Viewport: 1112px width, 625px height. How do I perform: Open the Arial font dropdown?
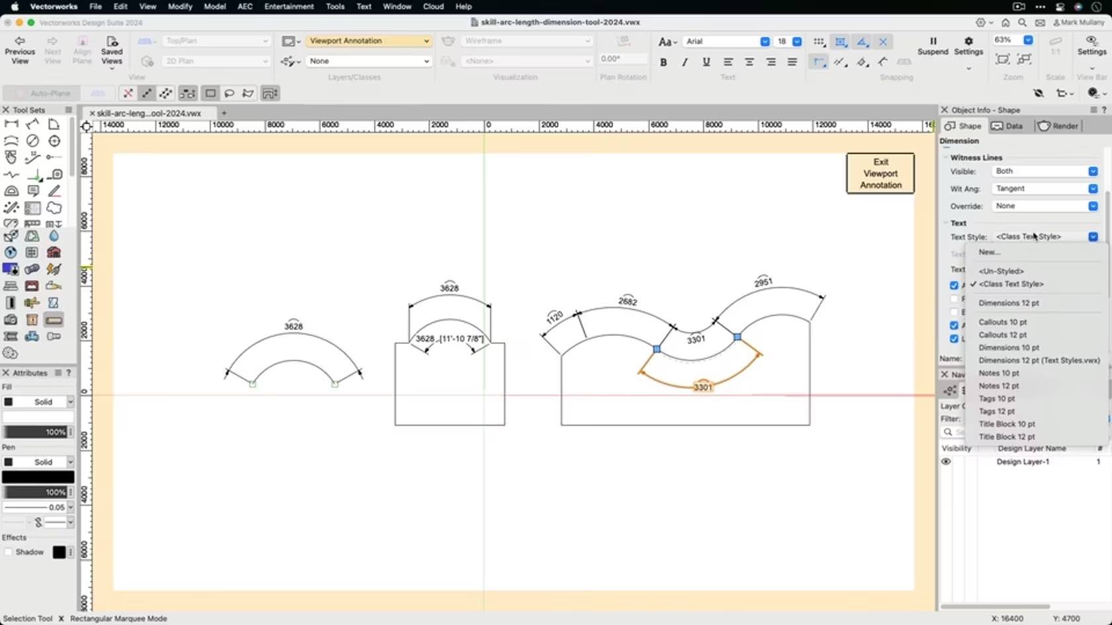727,41
